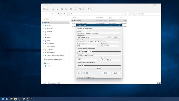Viewport: 179px width, 101px height.
Task: Select Downloads in navigation pane
Action: tap(50, 32)
